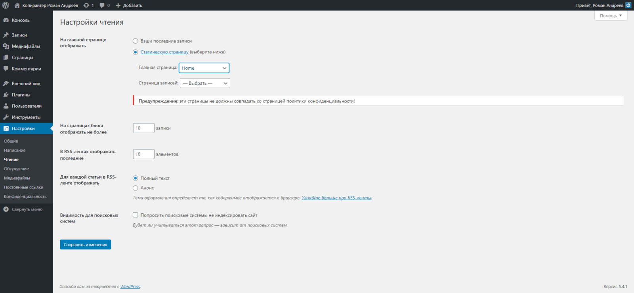The height and width of the screenshot is (293, 634).
Task: Click the Инструменты wrench icon
Action: pos(6,117)
